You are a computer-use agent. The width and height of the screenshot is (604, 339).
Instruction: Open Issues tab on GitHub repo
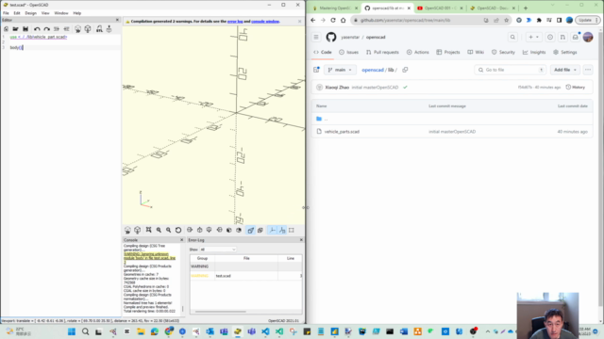click(x=348, y=53)
